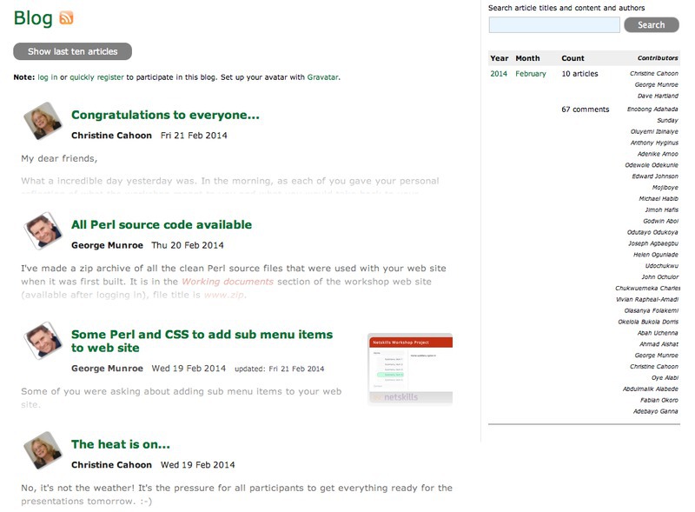This screenshot has height=512, width=695.
Task: Click George Munroe's avatar on sub menu post
Action: (x=41, y=340)
